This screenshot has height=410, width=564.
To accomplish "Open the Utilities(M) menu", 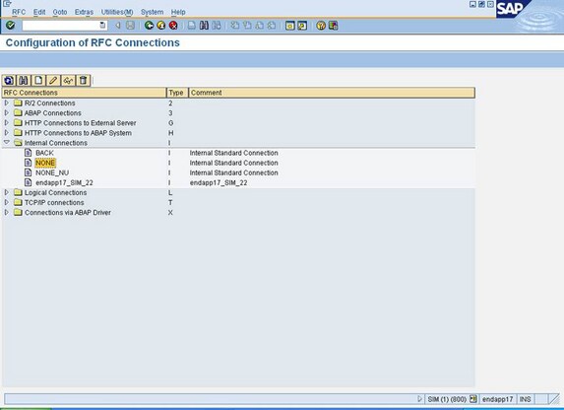I will [117, 12].
